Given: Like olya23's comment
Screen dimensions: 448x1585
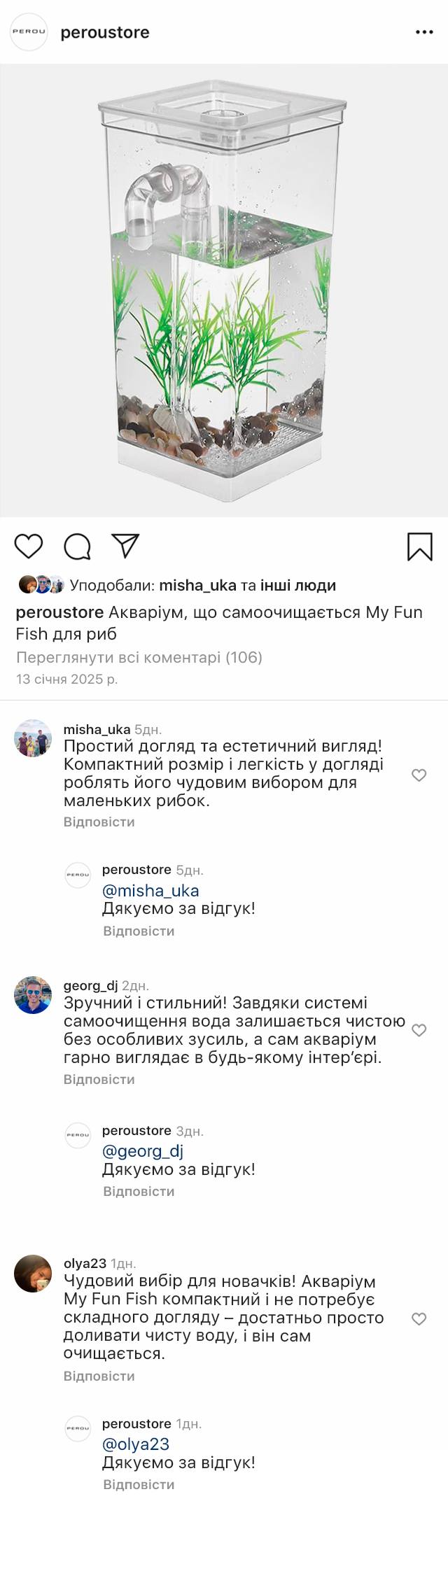Looking at the screenshot, I should 419,1318.
